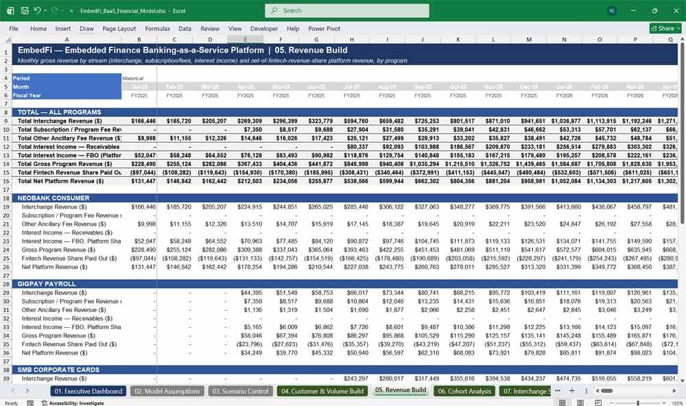Go to 01. Executive Dashboard sheet
The height and width of the screenshot is (406, 686).
pos(88,391)
